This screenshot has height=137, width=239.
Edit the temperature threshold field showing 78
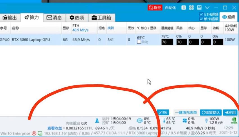tap(167, 42)
